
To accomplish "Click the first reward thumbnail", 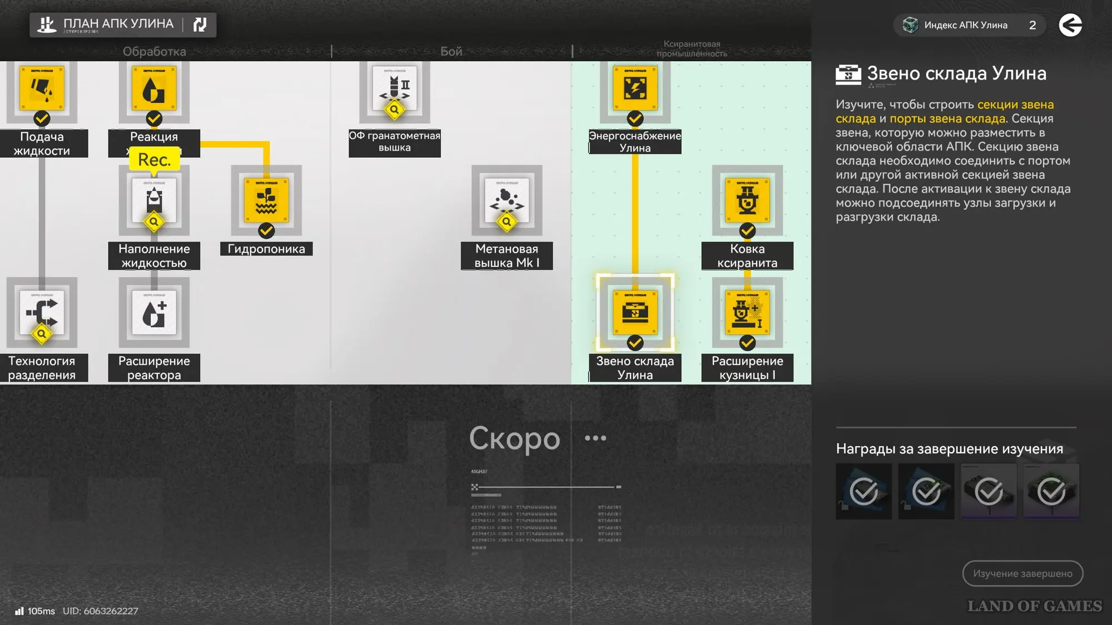I will [863, 492].
